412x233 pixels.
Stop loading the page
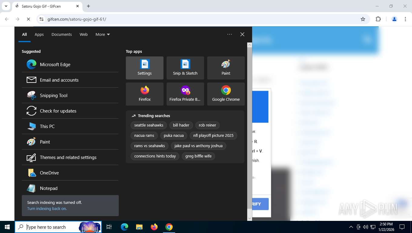pos(28,19)
